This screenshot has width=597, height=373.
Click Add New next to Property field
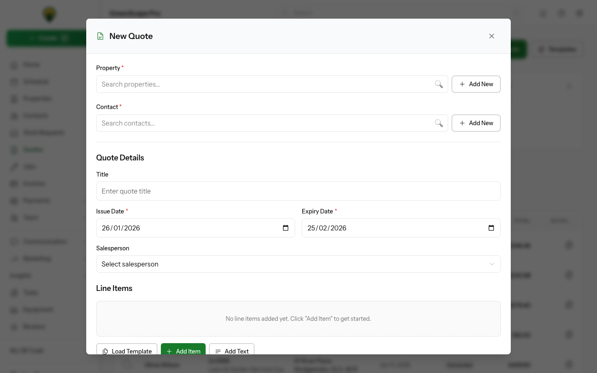pos(476,84)
